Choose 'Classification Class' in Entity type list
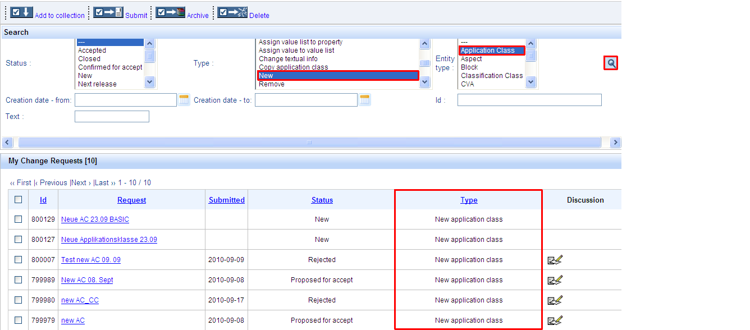This screenshot has height=330, width=750. pos(491,76)
